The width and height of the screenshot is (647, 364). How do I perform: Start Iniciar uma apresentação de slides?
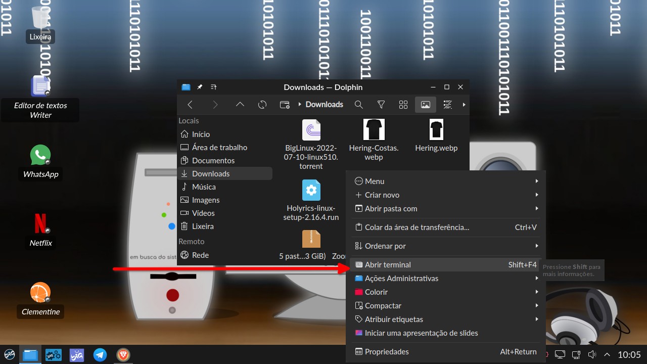[445, 333]
